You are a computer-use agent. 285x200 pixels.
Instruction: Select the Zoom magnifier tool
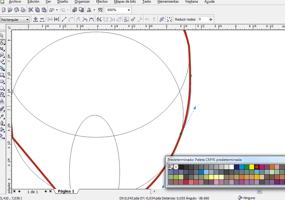(2, 55)
